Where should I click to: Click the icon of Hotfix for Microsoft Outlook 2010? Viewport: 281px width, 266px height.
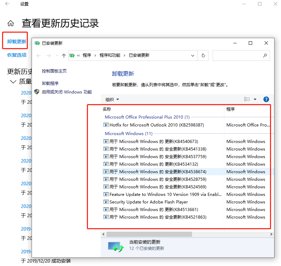[106, 125]
